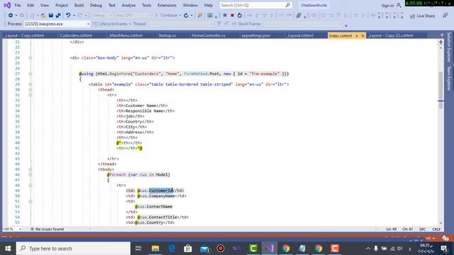Click the Windows Start button

click(x=8, y=249)
